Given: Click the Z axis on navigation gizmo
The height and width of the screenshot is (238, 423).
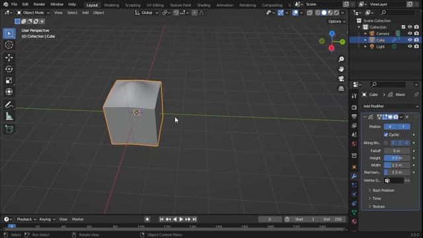Looking at the screenshot, I should [x=332, y=33].
